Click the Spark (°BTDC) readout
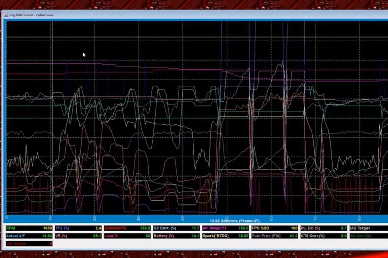This screenshot has width=388, height=258. click(x=225, y=236)
